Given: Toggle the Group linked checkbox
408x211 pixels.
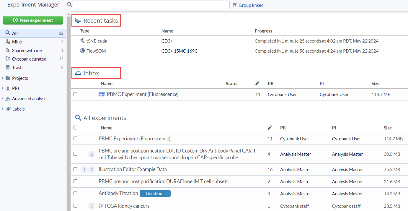Looking at the screenshot, I should coord(235,5).
